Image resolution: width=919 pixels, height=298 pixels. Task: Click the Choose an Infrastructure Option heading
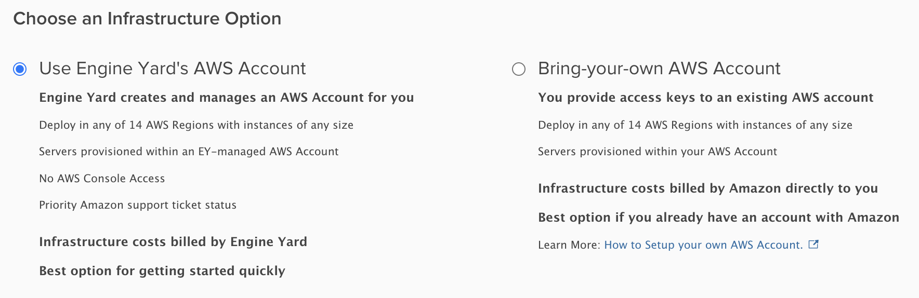point(147,19)
